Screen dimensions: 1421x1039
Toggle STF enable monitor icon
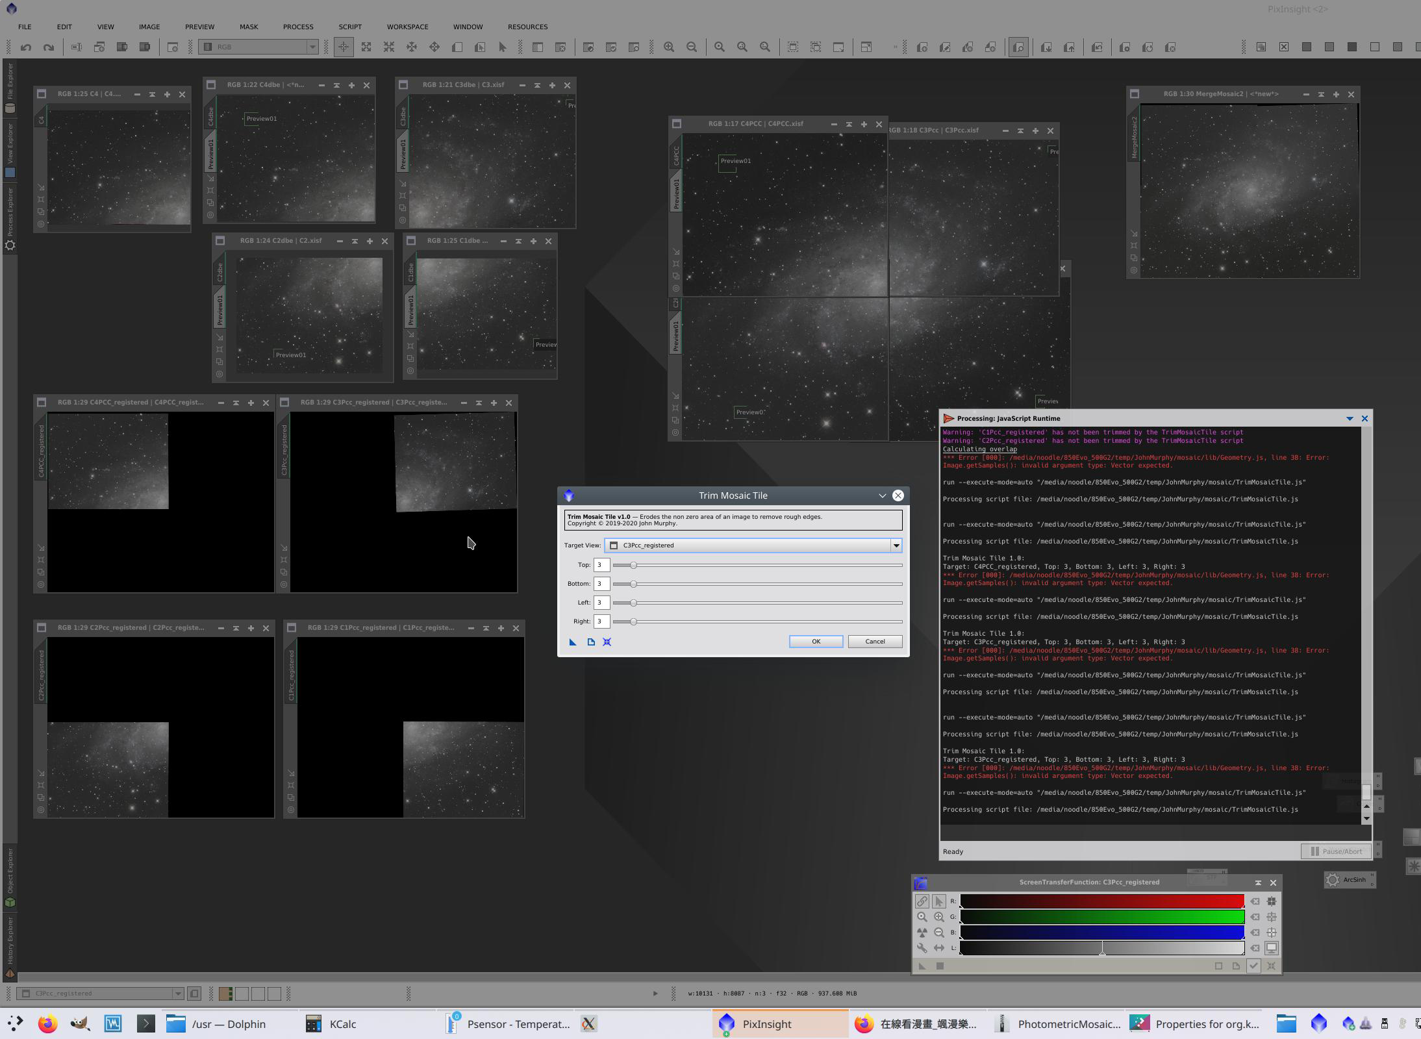tap(1272, 948)
